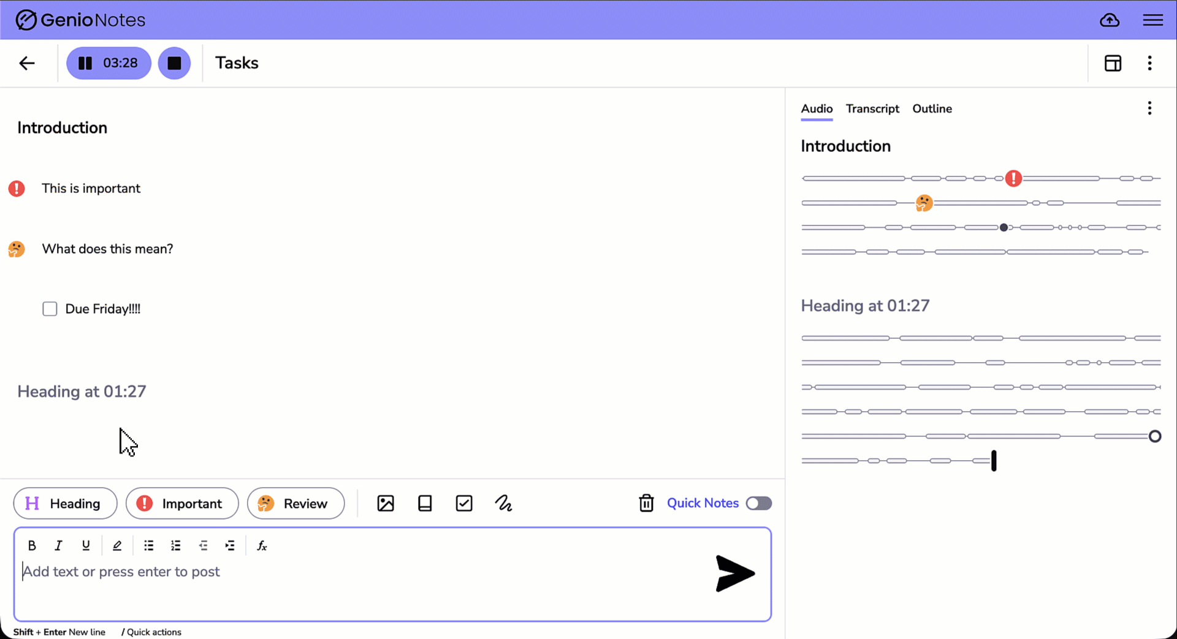Click the important icon beside 'This is important'
Screen dimensions: 1177x639
17,188
